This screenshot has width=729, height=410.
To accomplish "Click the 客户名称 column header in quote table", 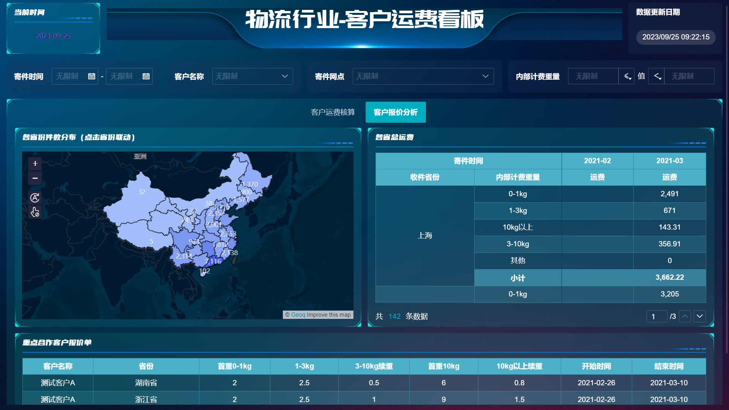I will coord(58,366).
